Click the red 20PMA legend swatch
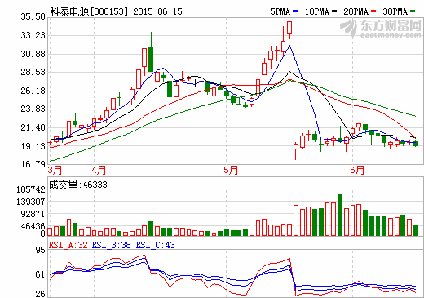 tap(373, 11)
